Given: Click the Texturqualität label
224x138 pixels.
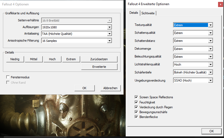Looking at the screenshot, I should [x=143, y=25].
